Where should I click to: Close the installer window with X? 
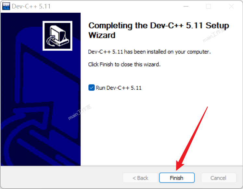(231, 6)
